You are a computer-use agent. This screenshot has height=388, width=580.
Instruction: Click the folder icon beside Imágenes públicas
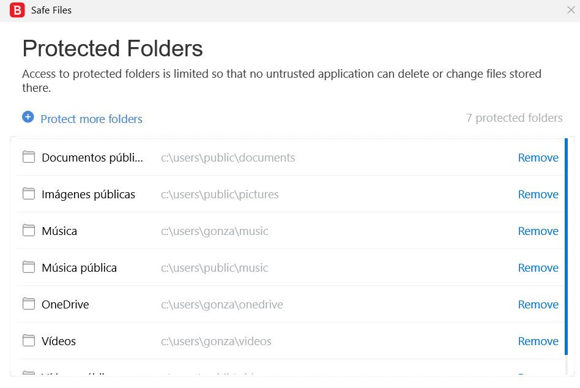[28, 193]
